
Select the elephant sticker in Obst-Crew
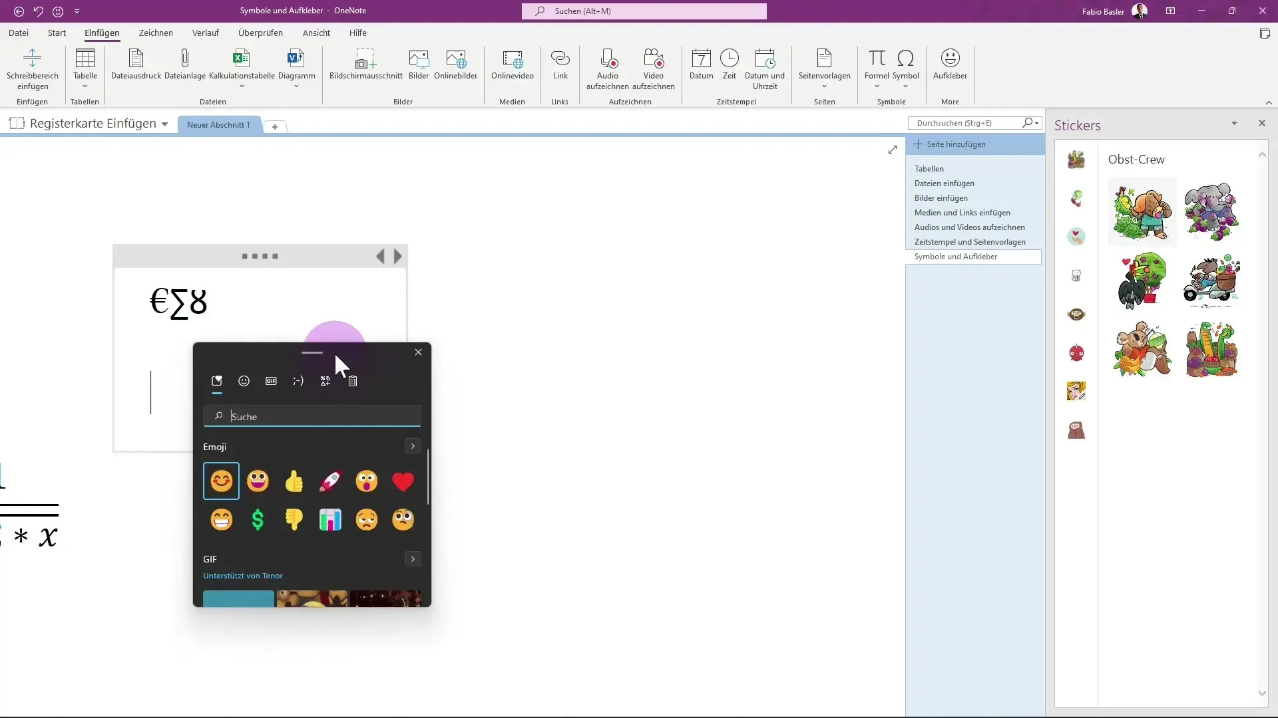(1211, 212)
